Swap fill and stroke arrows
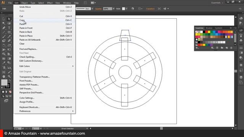The height and width of the screenshot is (137, 244). (x=10, y=80)
